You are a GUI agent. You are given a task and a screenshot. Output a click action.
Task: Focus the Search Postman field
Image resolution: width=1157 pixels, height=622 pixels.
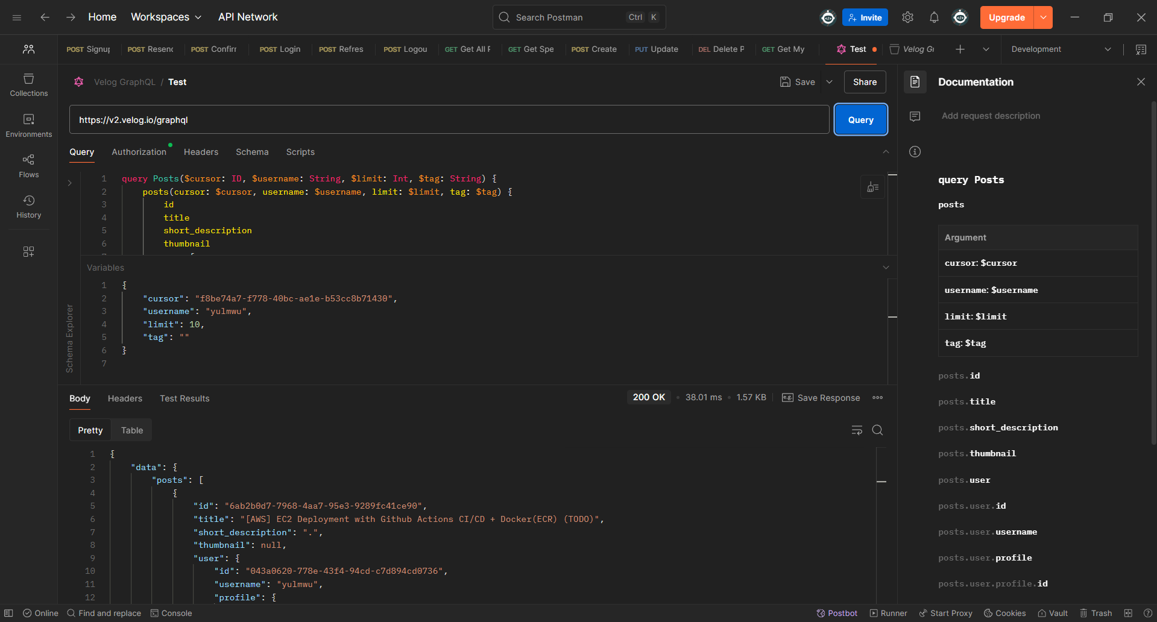coord(579,17)
